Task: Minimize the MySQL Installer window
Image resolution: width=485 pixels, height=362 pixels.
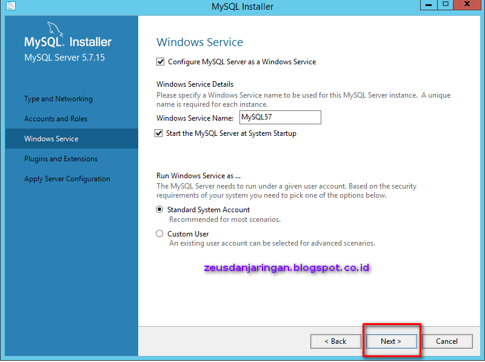Action: pos(429,5)
